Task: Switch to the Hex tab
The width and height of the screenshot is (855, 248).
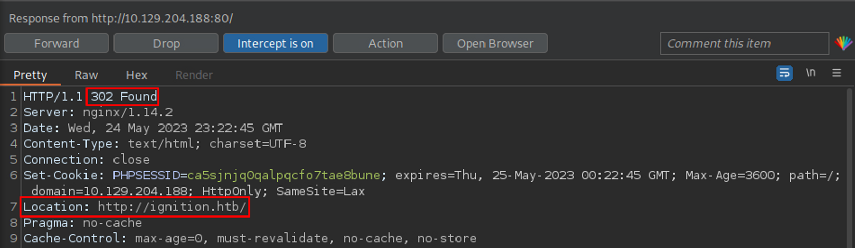Action: [x=136, y=75]
